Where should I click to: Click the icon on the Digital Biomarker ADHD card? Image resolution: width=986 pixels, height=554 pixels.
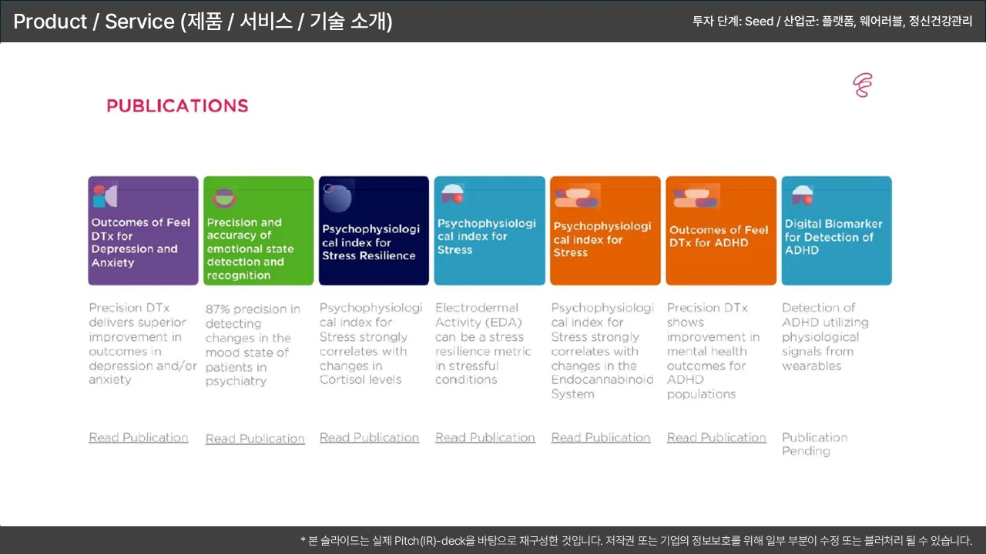coord(802,195)
